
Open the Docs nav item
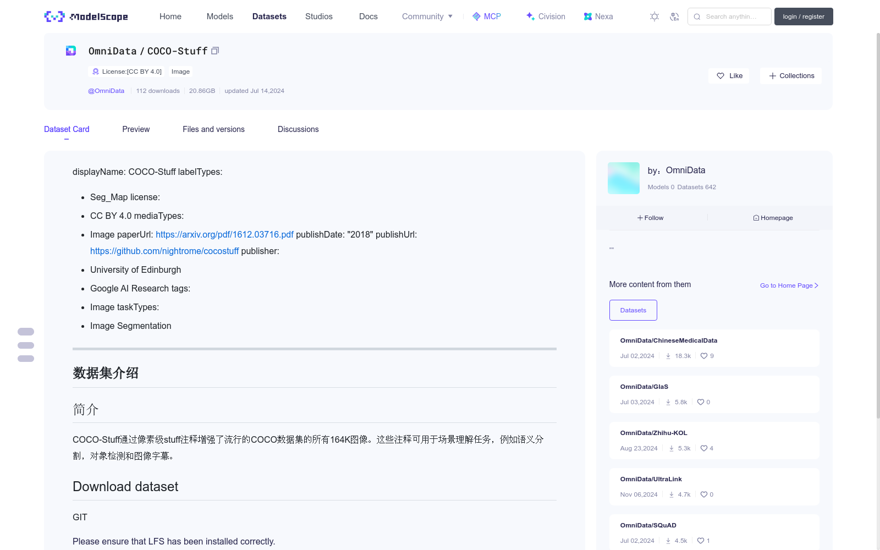369,16
